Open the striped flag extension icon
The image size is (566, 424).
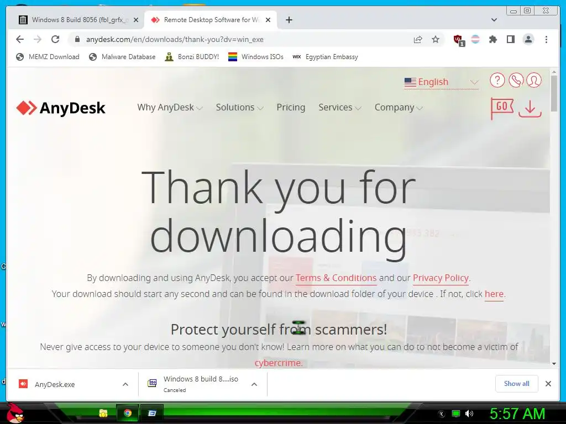pyautogui.click(x=475, y=39)
